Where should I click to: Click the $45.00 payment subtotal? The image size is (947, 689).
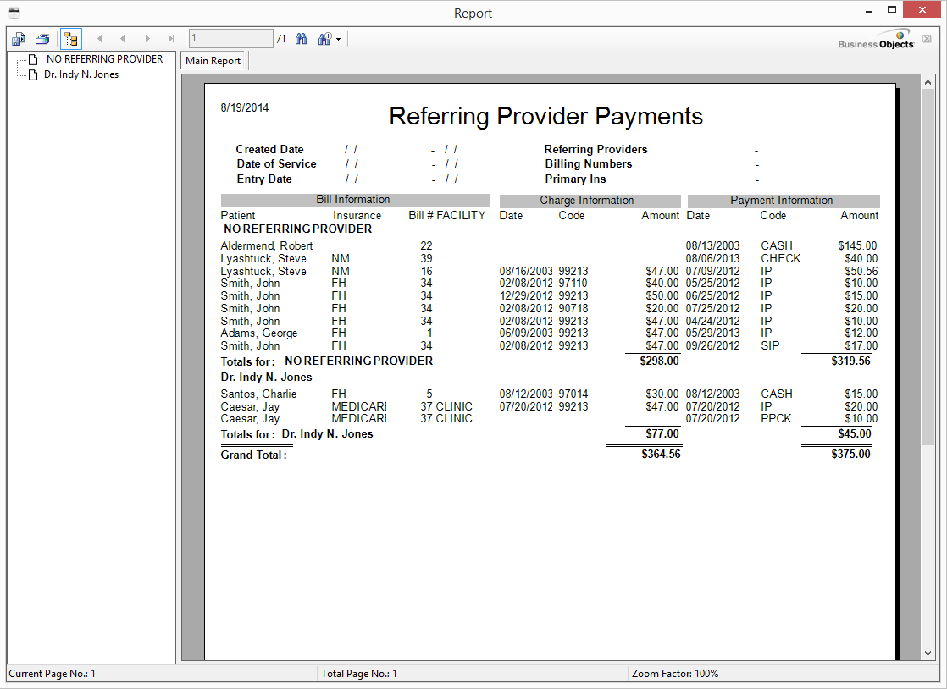pyautogui.click(x=855, y=433)
